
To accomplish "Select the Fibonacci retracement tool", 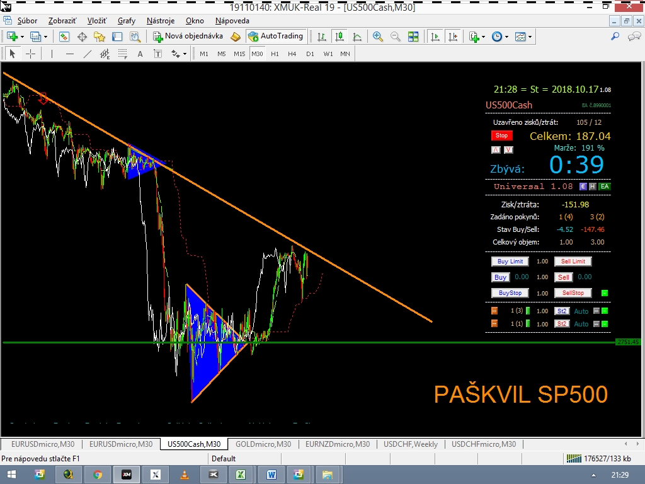I will (123, 54).
